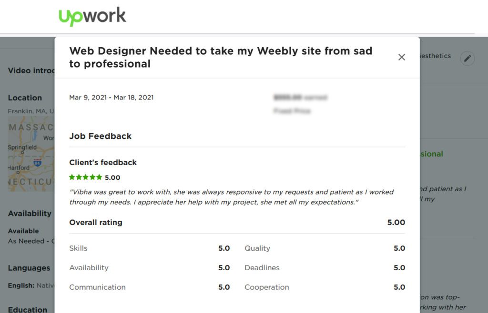
Task: Click the pencil edit icon
Action: (x=468, y=59)
